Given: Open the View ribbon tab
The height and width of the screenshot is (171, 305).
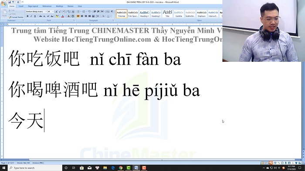Looking at the screenshot, I should 80,6.
